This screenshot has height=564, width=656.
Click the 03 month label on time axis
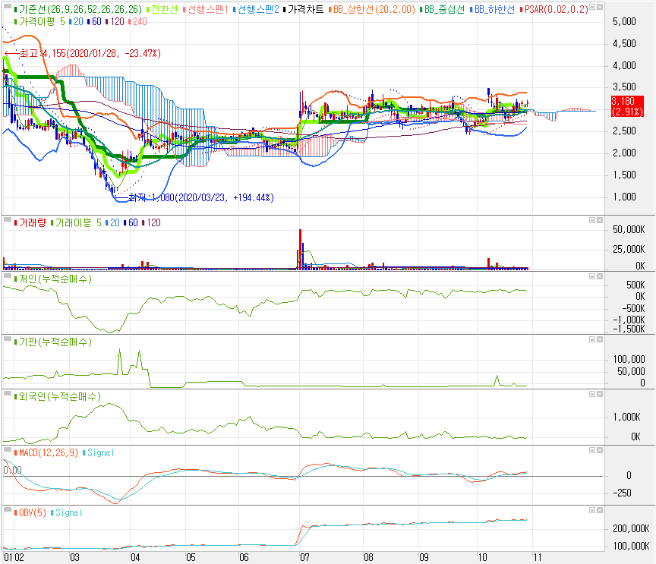pyautogui.click(x=74, y=557)
